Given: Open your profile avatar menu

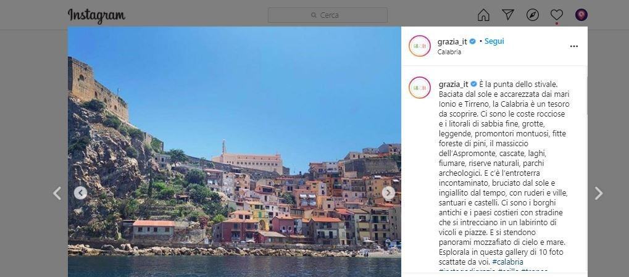Looking at the screenshot, I should [581, 15].
